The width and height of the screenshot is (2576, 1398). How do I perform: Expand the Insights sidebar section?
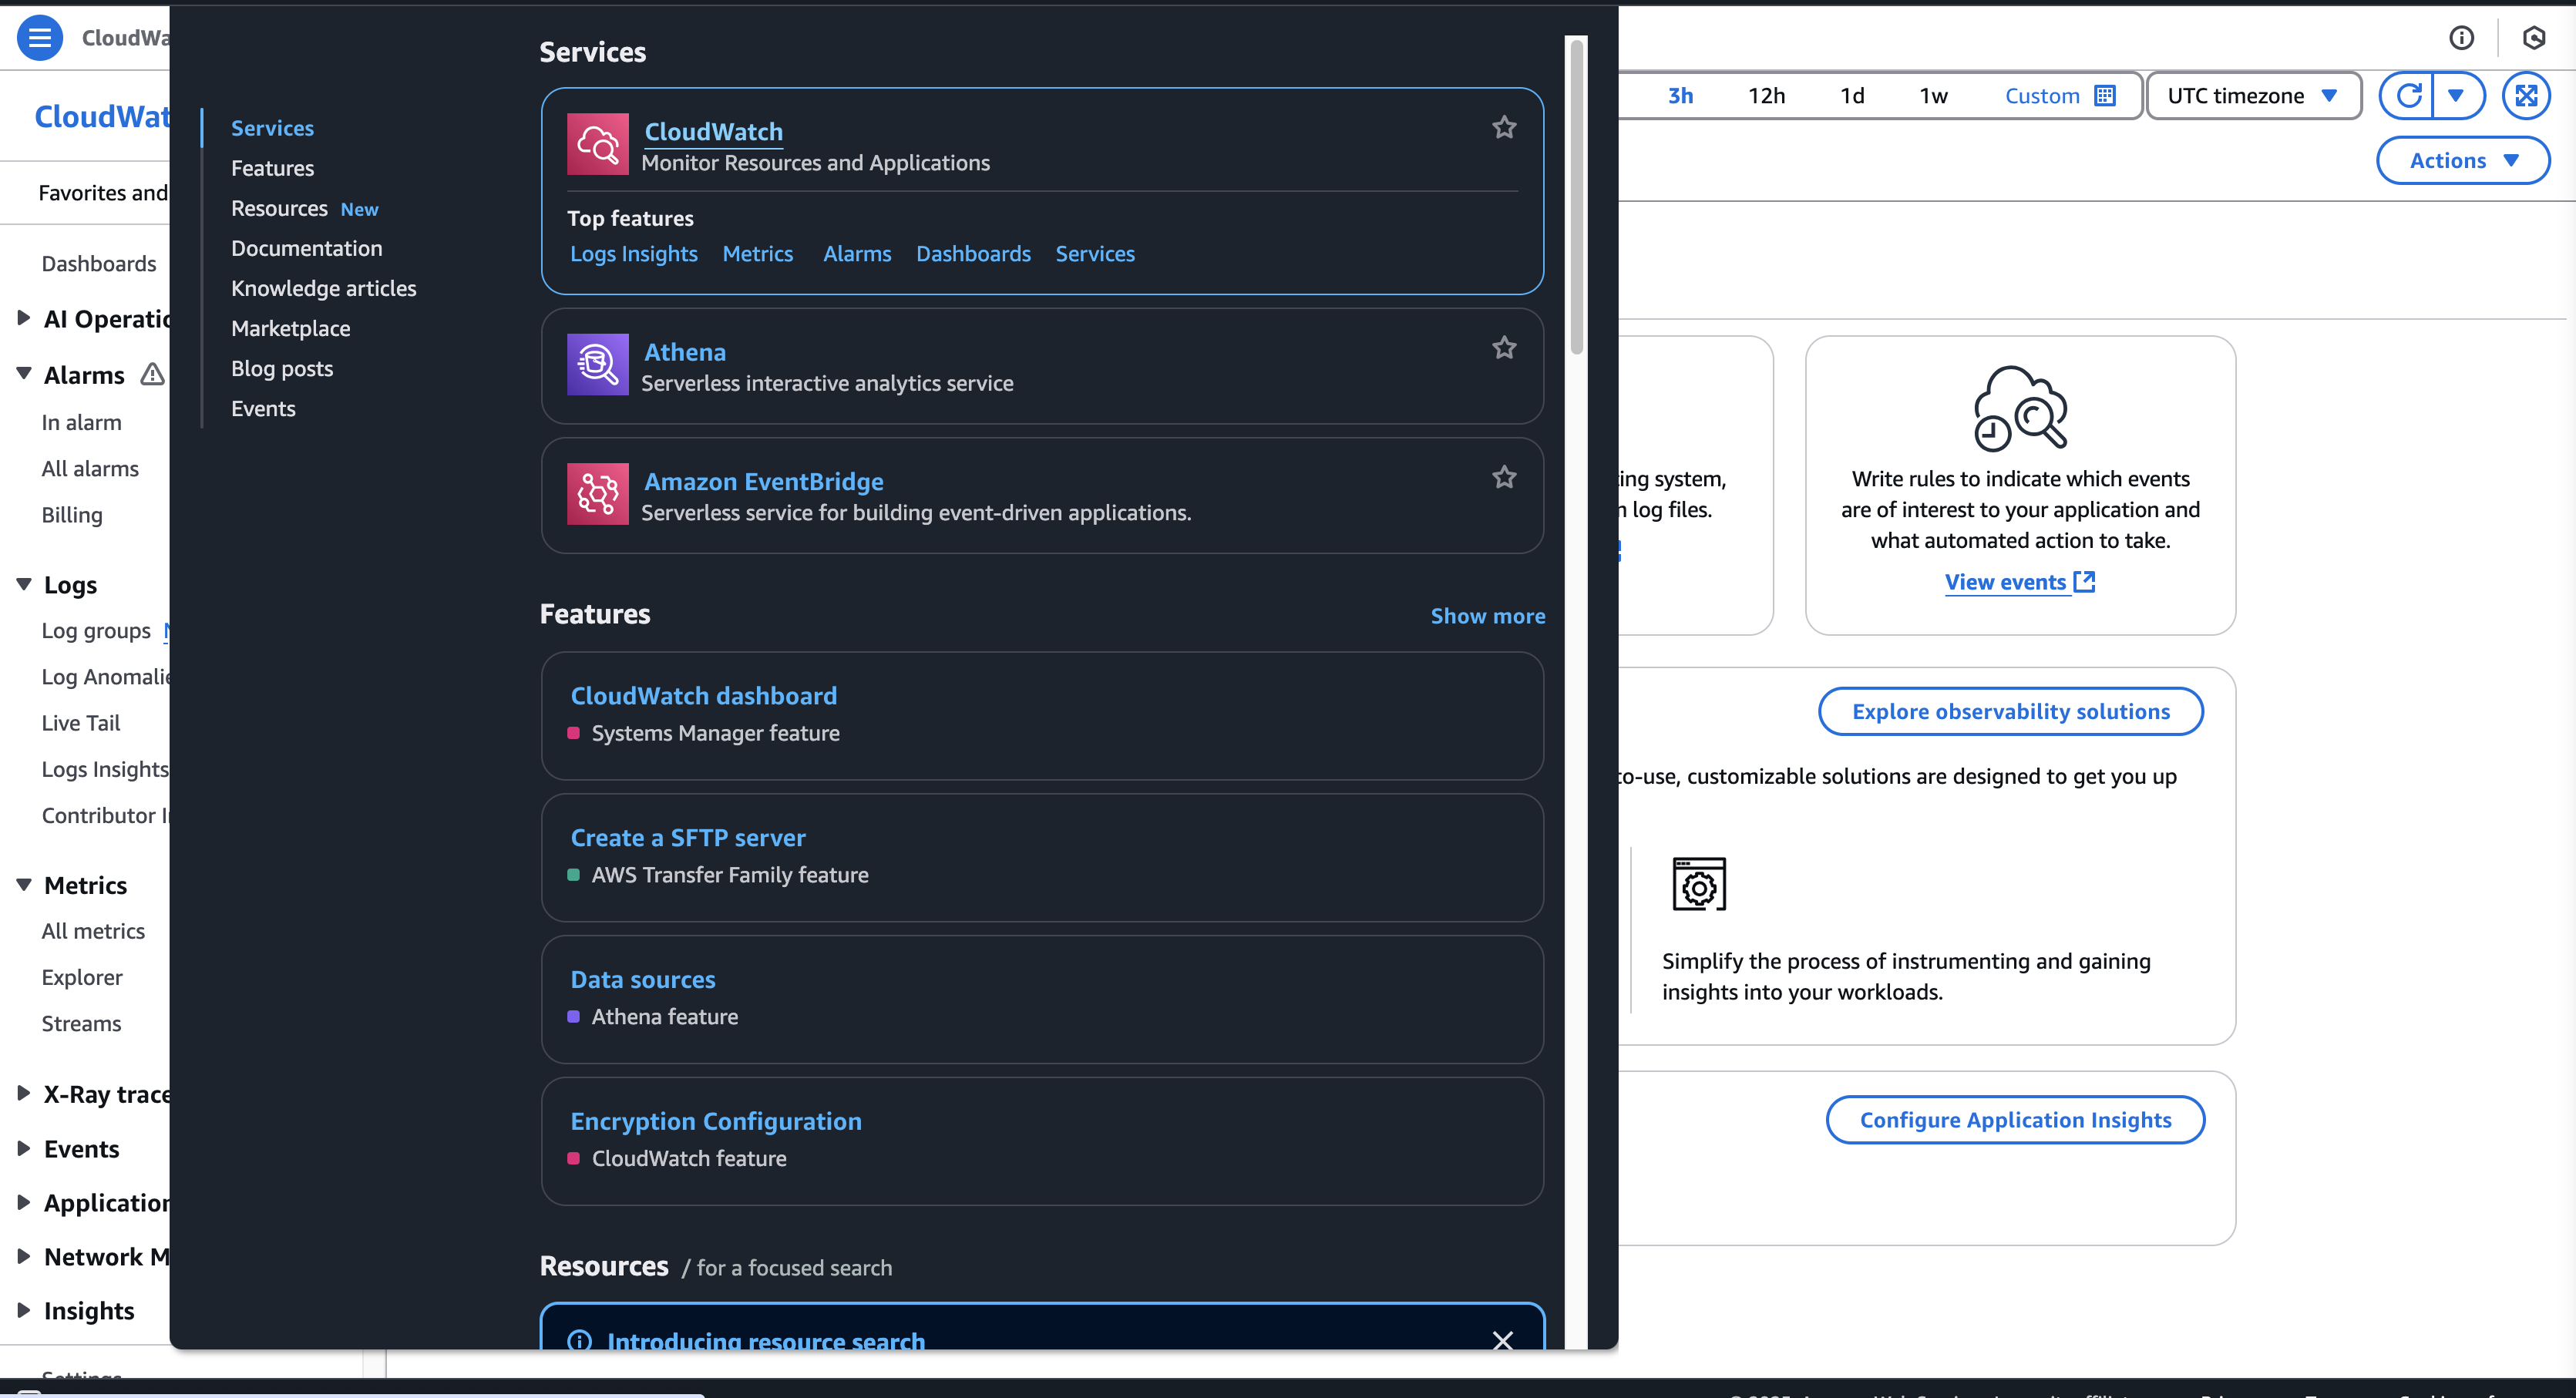(23, 1310)
